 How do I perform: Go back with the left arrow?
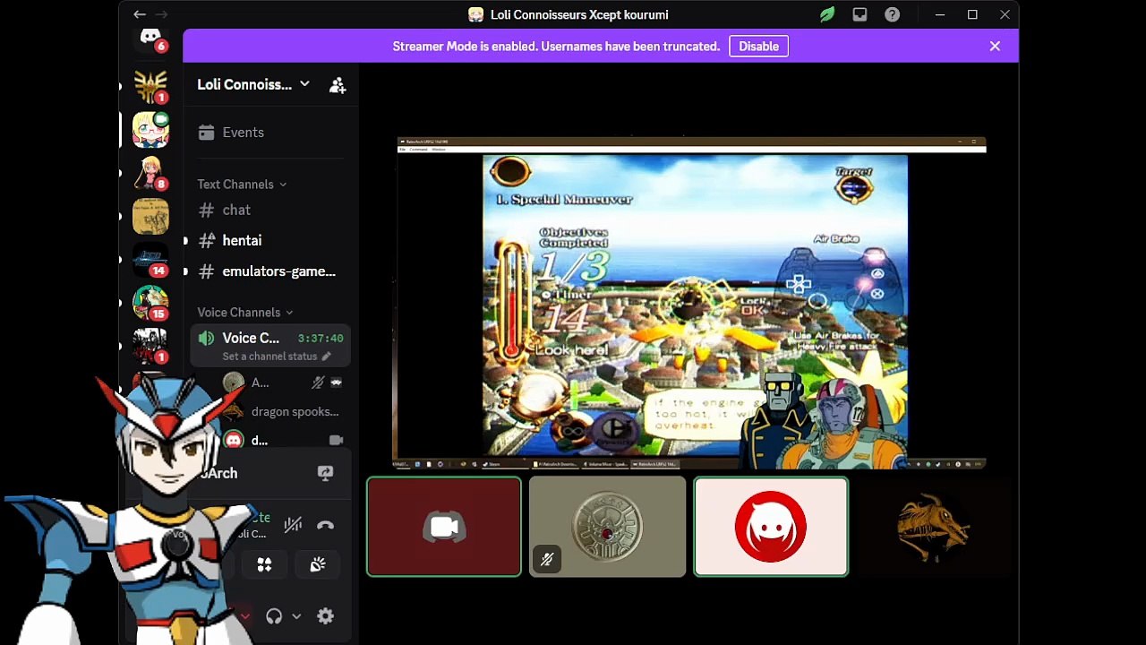click(140, 14)
